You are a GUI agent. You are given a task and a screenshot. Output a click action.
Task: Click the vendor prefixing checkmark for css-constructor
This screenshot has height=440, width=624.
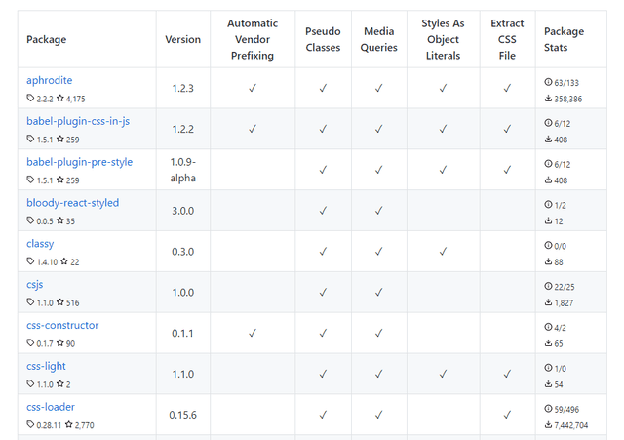click(253, 333)
